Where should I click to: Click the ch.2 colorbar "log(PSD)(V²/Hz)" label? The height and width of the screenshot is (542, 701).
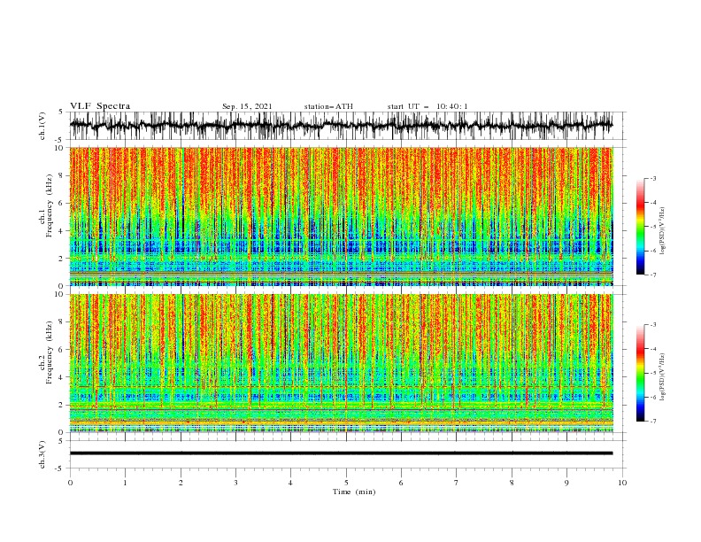pyautogui.click(x=663, y=378)
